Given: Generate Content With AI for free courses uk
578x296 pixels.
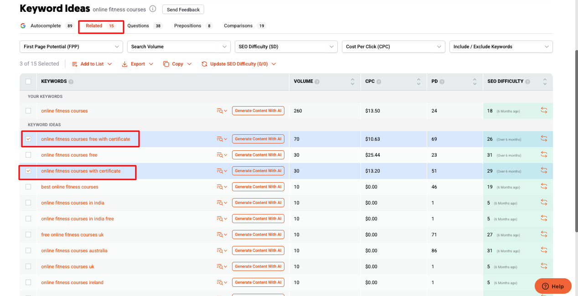Looking at the screenshot, I should coord(258,235).
